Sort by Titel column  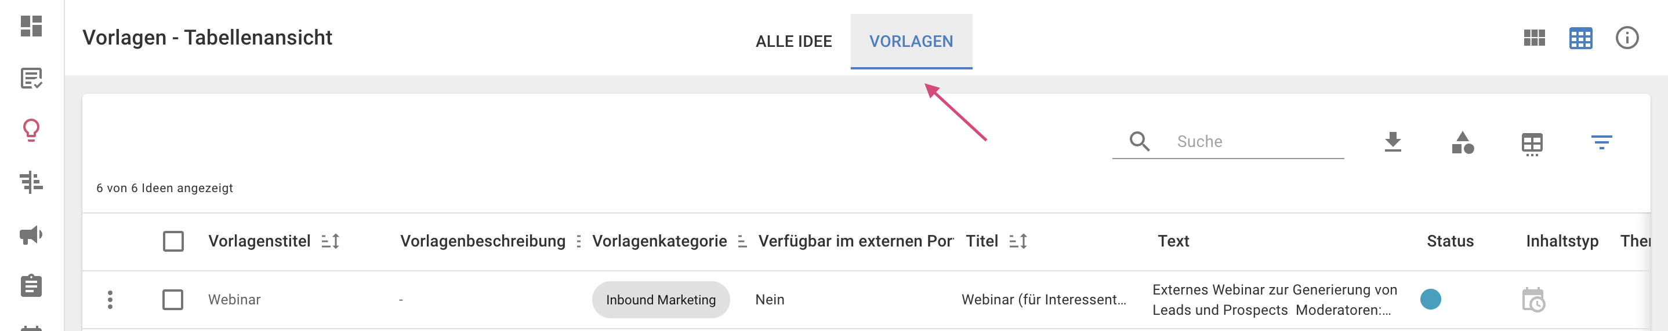[1018, 241]
